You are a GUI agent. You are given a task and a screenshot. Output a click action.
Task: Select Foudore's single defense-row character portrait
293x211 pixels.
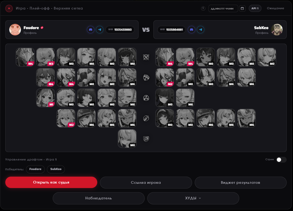point(127,139)
